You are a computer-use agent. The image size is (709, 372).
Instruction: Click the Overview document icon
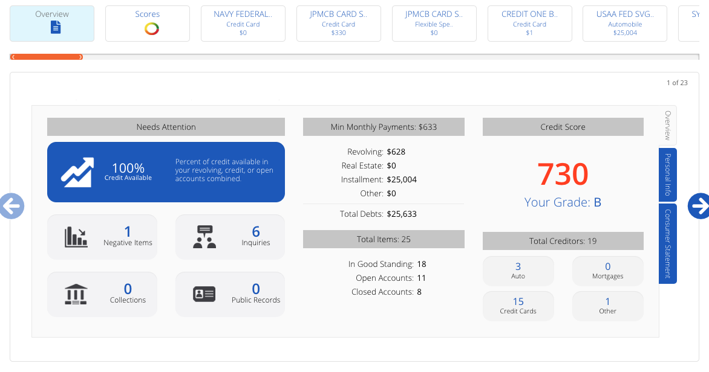click(x=56, y=28)
